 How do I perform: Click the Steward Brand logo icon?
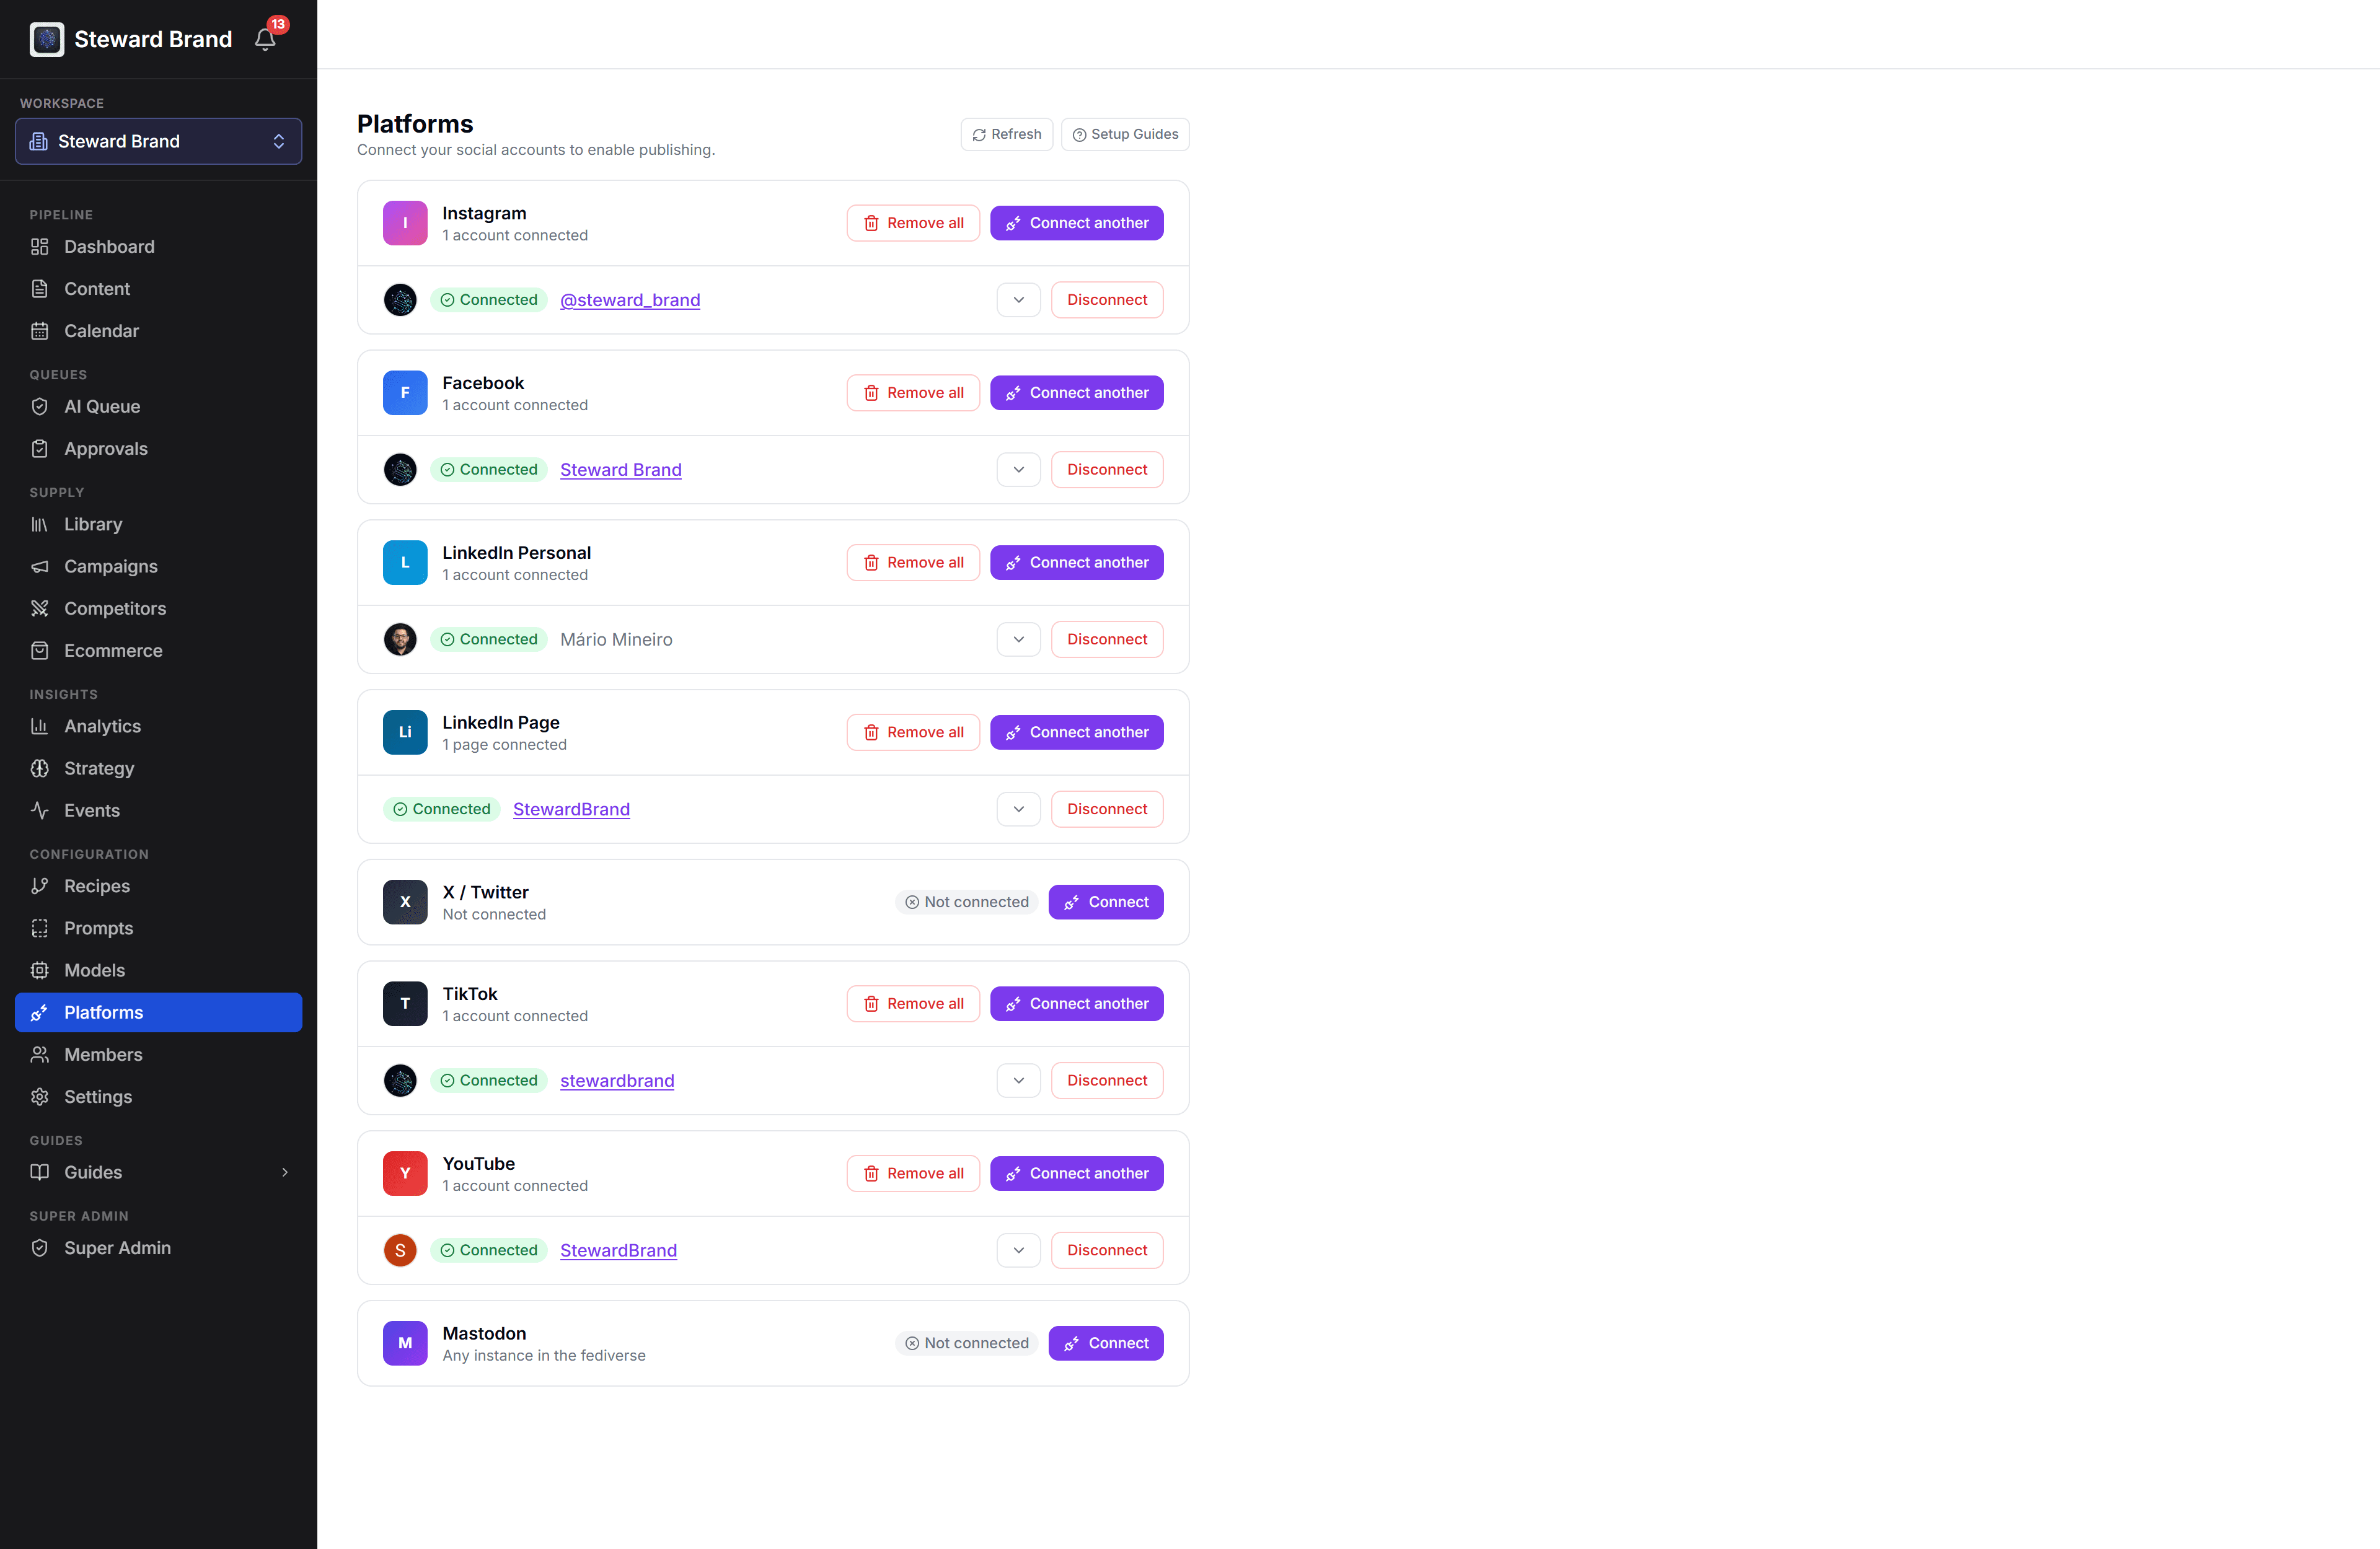[x=47, y=39]
